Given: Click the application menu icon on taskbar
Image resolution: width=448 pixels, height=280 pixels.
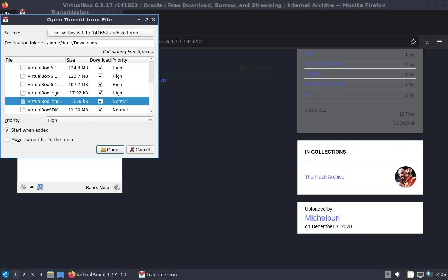Looking at the screenshot, I should [x=5, y=275].
